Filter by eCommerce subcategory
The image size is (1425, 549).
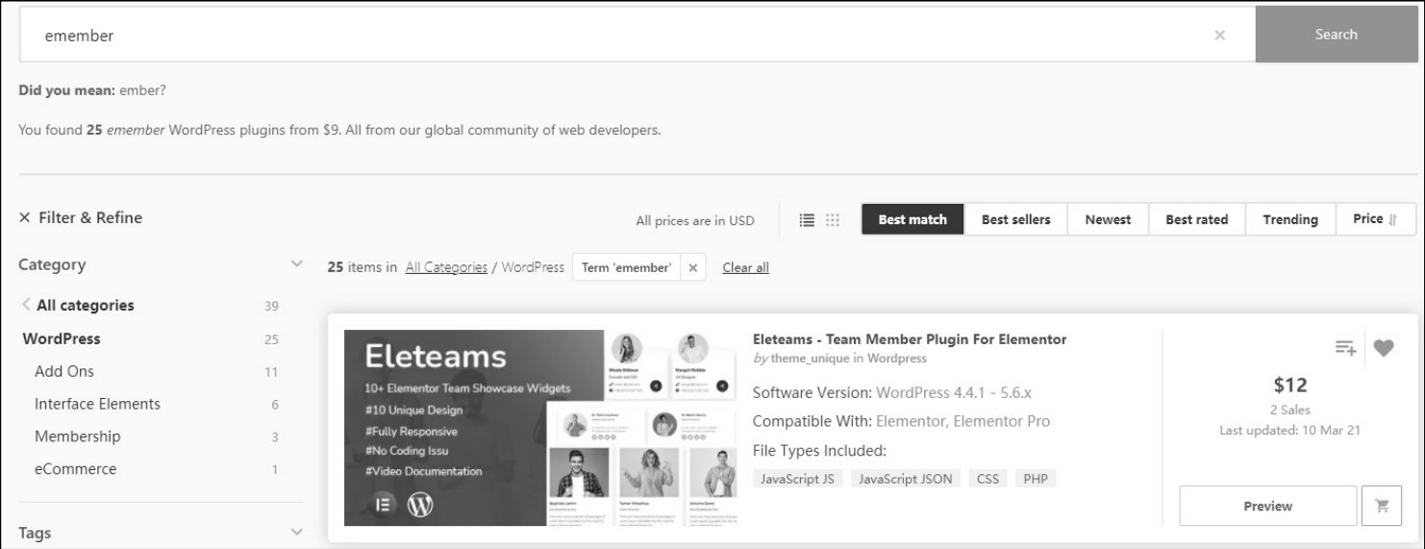[x=75, y=469]
